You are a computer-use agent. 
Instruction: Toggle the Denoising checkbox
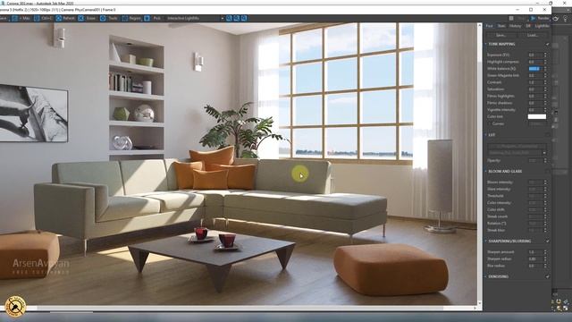pos(547,276)
